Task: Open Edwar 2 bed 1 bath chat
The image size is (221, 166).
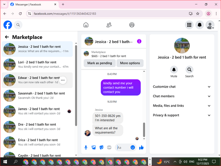Action: click(x=37, y=80)
